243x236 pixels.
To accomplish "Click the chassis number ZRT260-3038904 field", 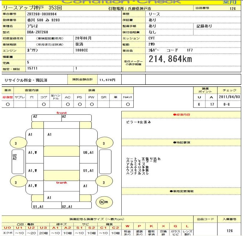I will 42,14.
